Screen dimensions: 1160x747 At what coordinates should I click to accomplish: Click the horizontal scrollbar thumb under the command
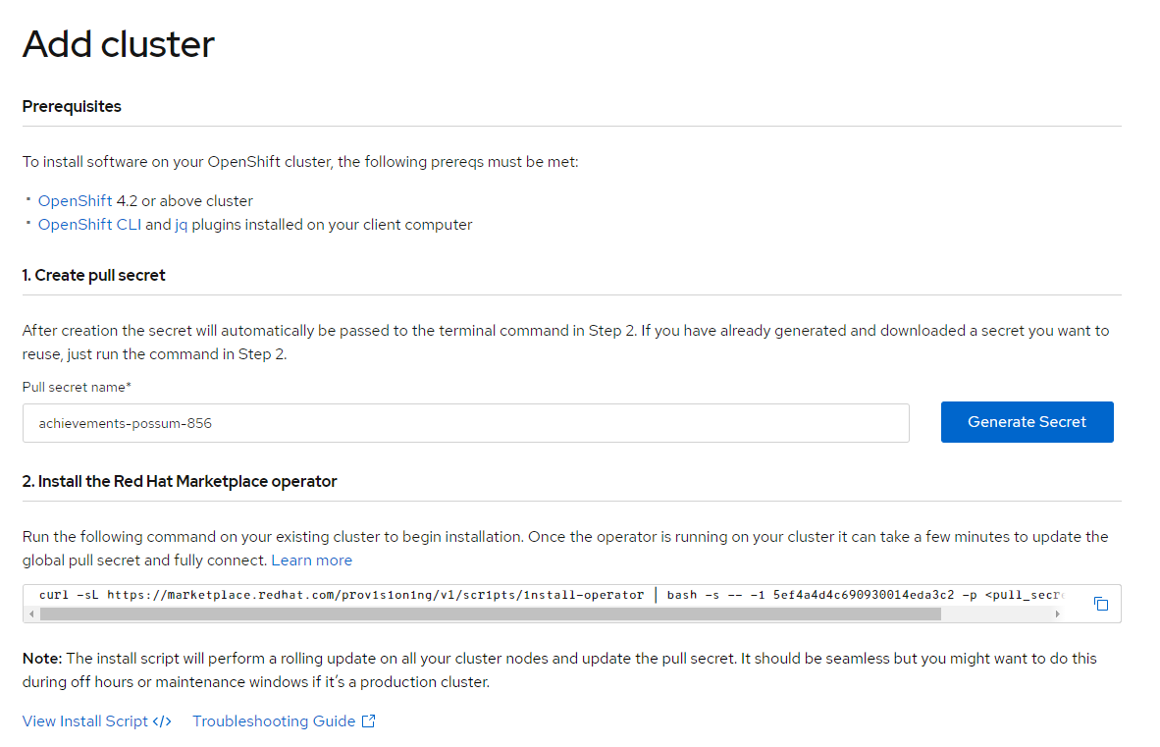coord(491,614)
